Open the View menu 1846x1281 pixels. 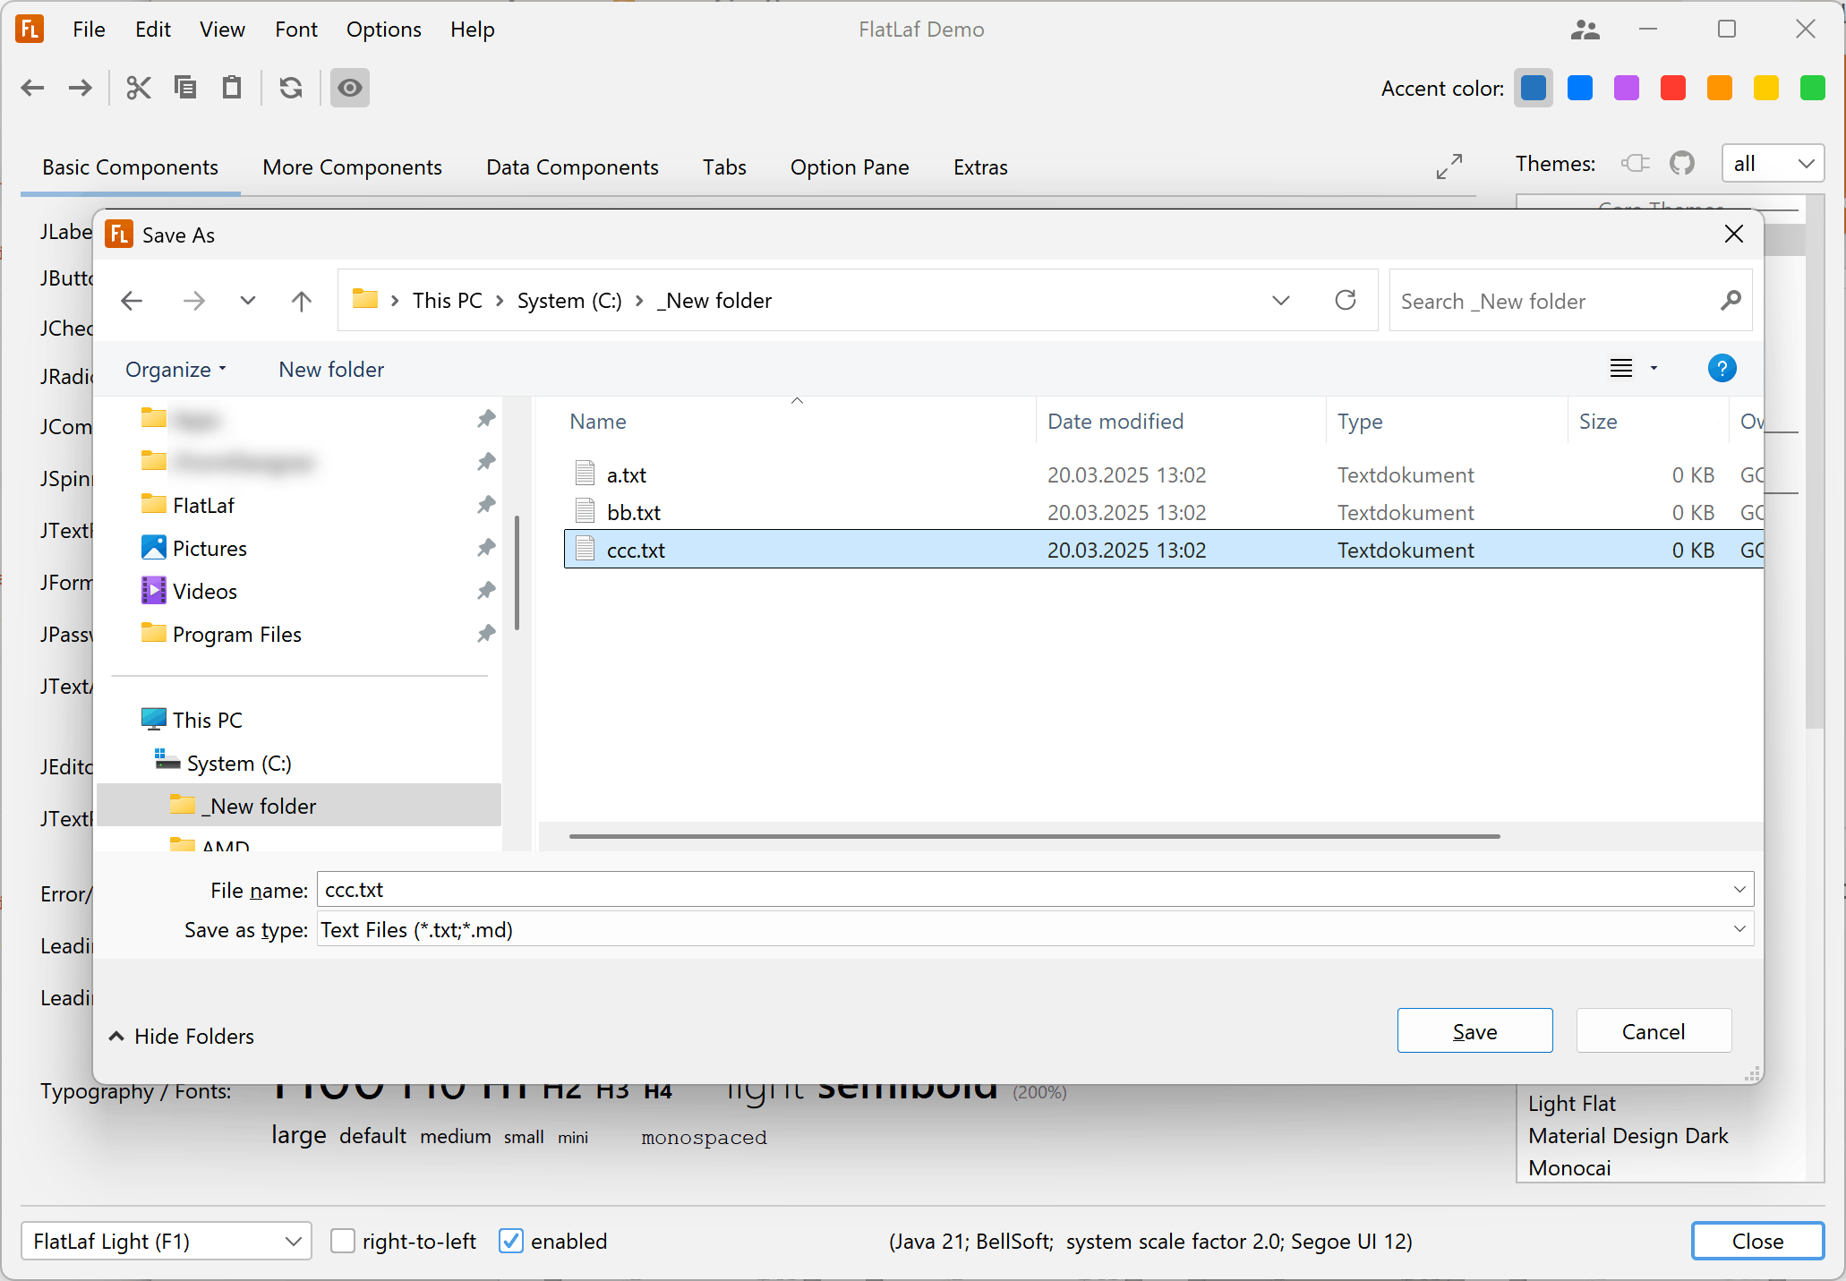(x=222, y=30)
